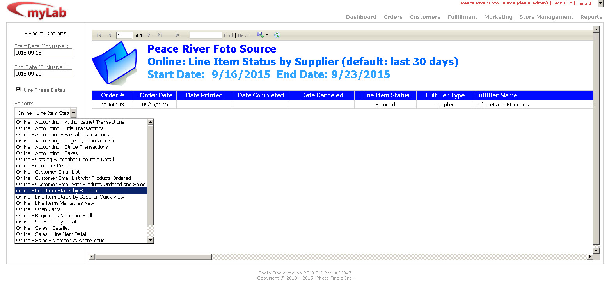Click report viewer vertical scroll down arrow

596,251
